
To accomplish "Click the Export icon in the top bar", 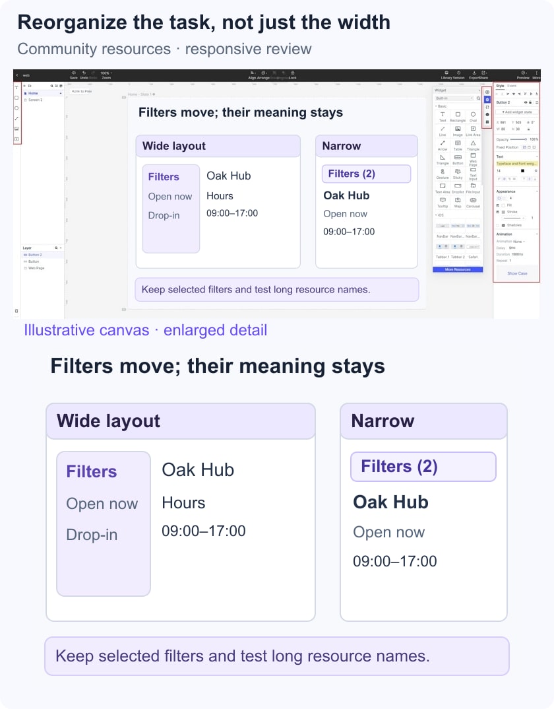I will (474, 73).
